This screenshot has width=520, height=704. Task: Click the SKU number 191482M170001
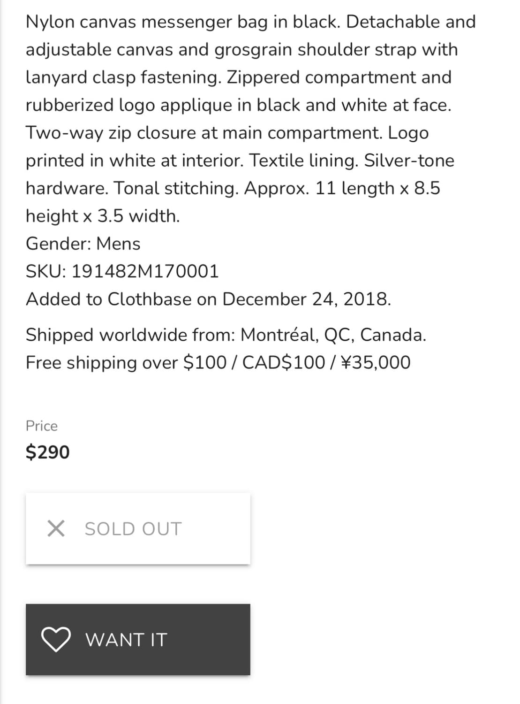(x=145, y=271)
